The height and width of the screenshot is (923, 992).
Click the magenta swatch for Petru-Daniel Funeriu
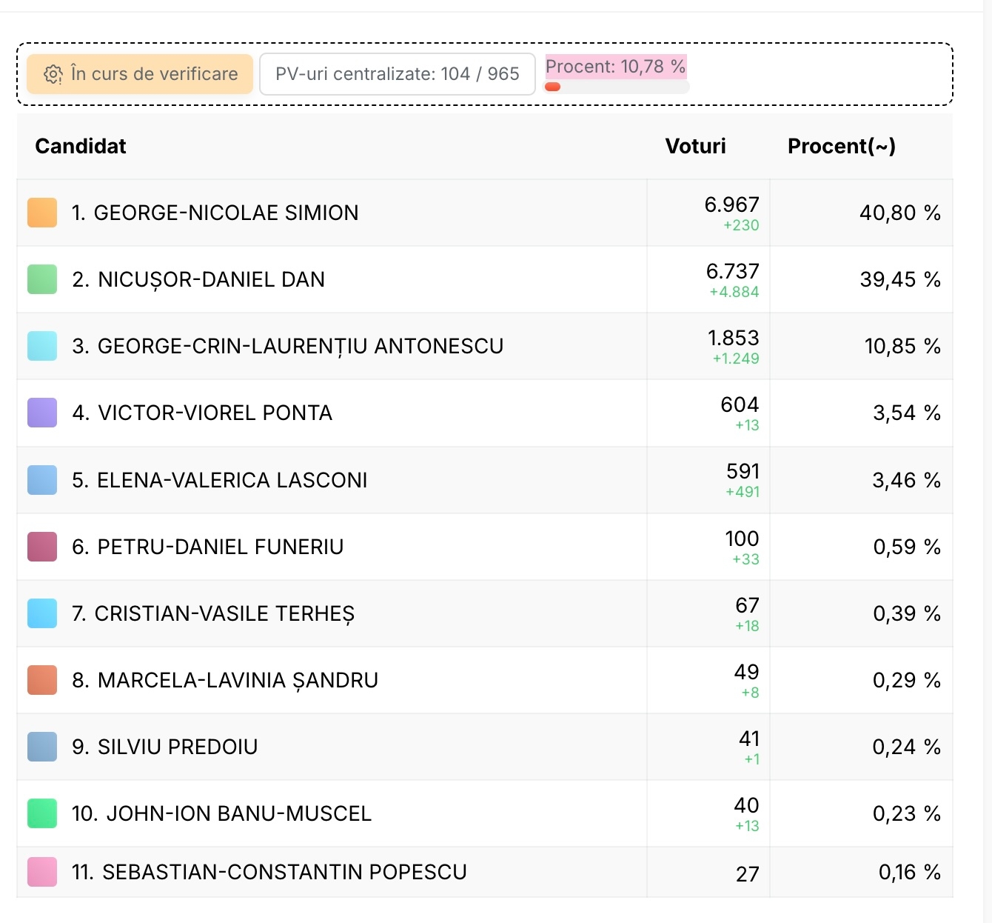point(42,547)
